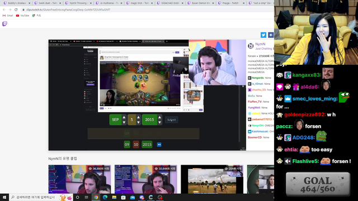Increase the day value 5 stepper

click(138, 117)
